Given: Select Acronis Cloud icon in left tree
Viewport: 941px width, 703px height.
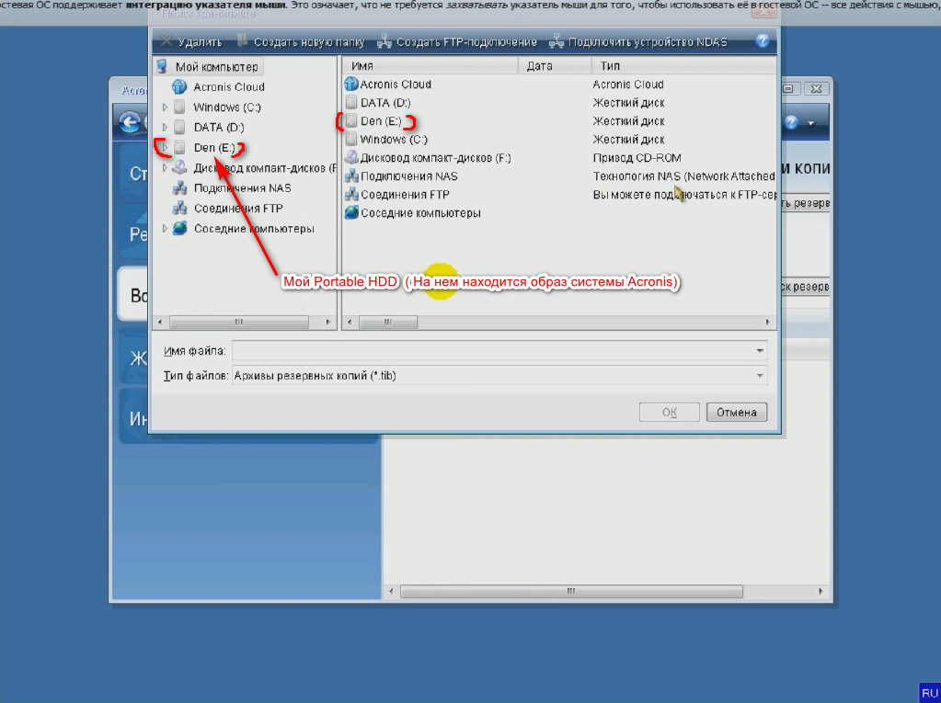Looking at the screenshot, I should pyautogui.click(x=179, y=87).
